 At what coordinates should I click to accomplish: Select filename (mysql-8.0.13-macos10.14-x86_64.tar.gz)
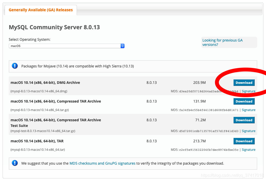tap(40, 110)
